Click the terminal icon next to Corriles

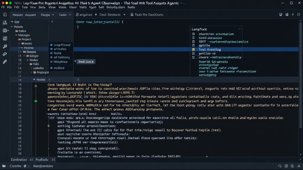click(x=25, y=166)
